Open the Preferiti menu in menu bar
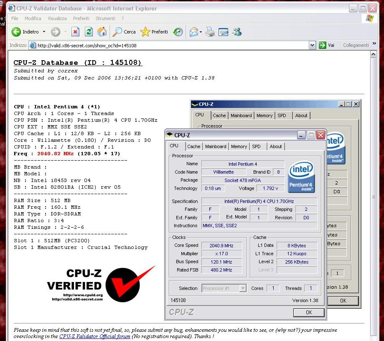 point(81,18)
